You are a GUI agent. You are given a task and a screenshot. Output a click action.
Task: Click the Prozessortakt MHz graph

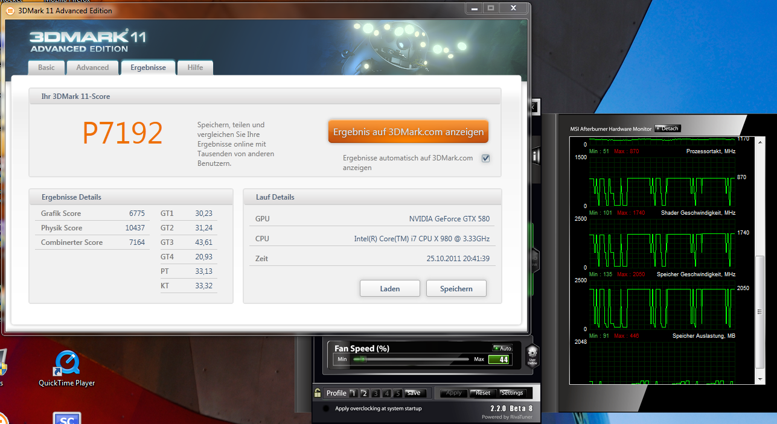pos(662,181)
